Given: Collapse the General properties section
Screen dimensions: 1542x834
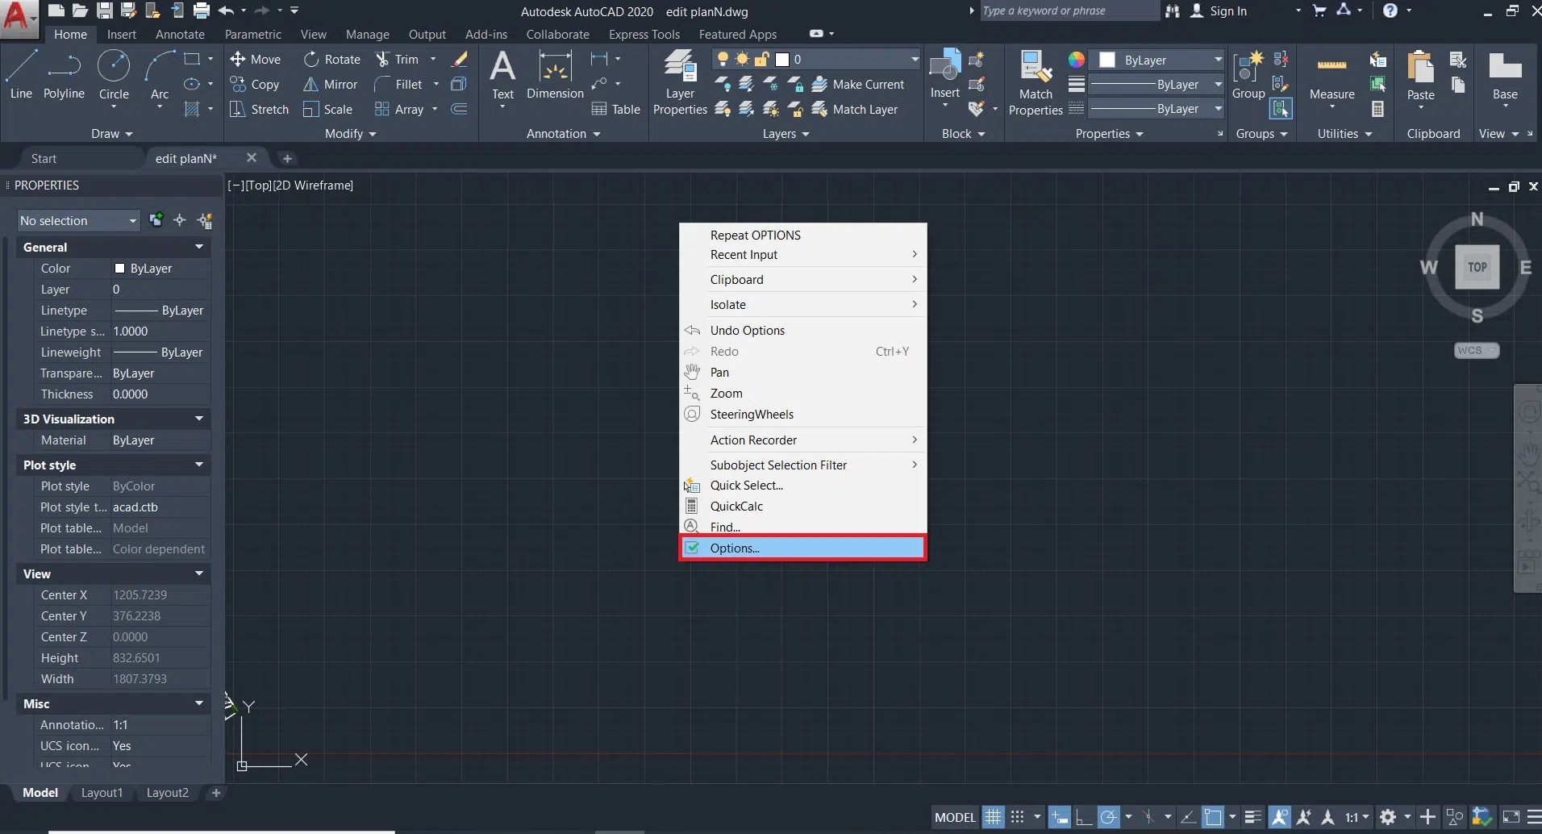Looking at the screenshot, I should point(198,247).
